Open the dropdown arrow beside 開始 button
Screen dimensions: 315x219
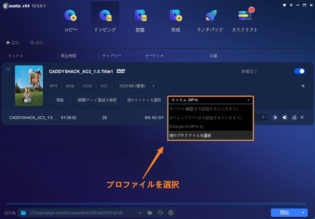[304, 213]
